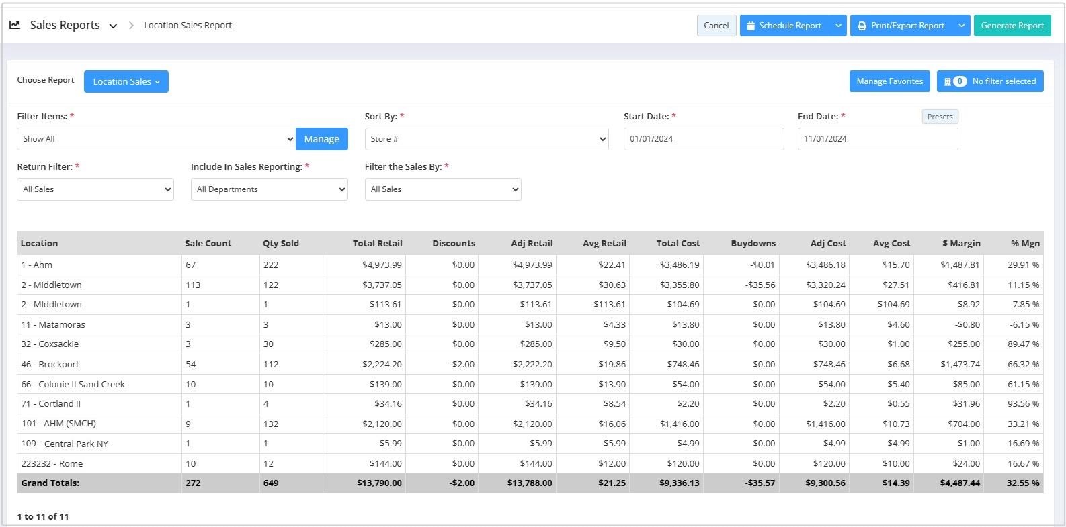Click the Sales Reports chart icon

[15, 25]
